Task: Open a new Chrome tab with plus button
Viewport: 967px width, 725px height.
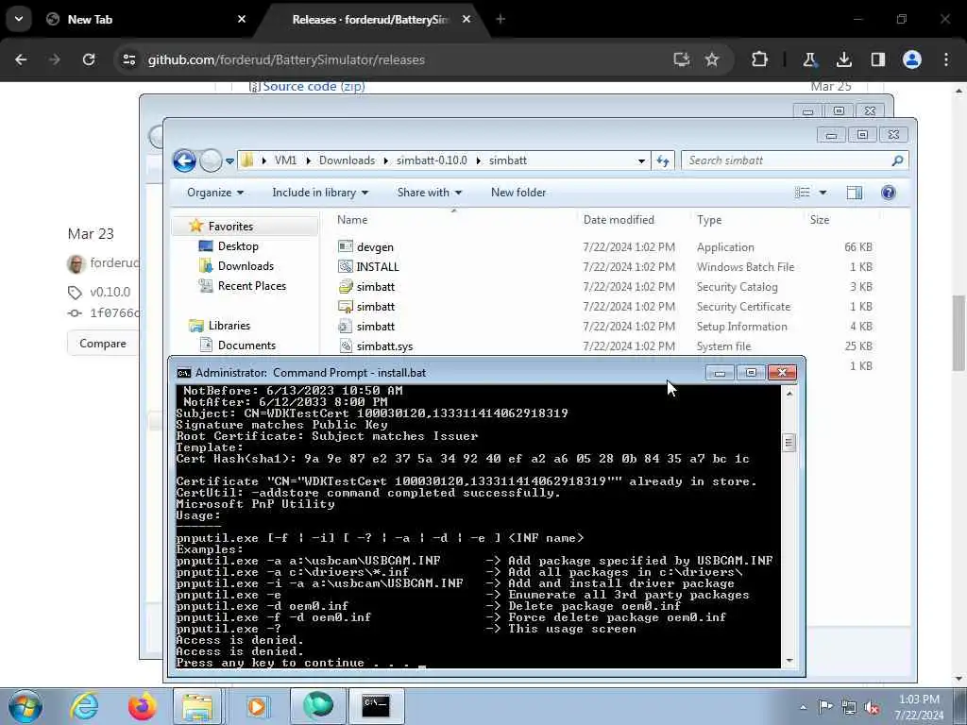Action: click(x=500, y=19)
